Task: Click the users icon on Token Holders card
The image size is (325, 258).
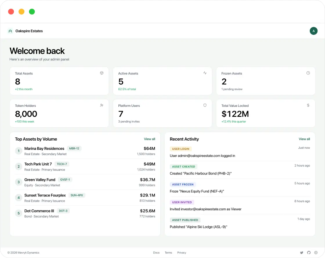Action: pos(102,105)
